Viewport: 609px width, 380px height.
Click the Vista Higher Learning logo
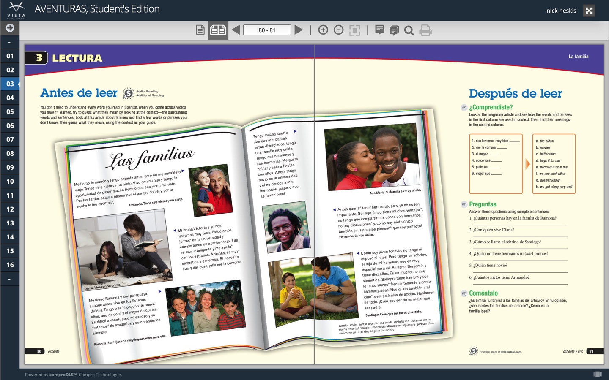click(x=16, y=10)
